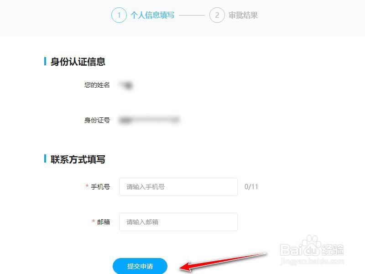Screen dimensions: 365x274
Task: Open the jingyan.baidu.com watermark link
Action: coord(312,261)
